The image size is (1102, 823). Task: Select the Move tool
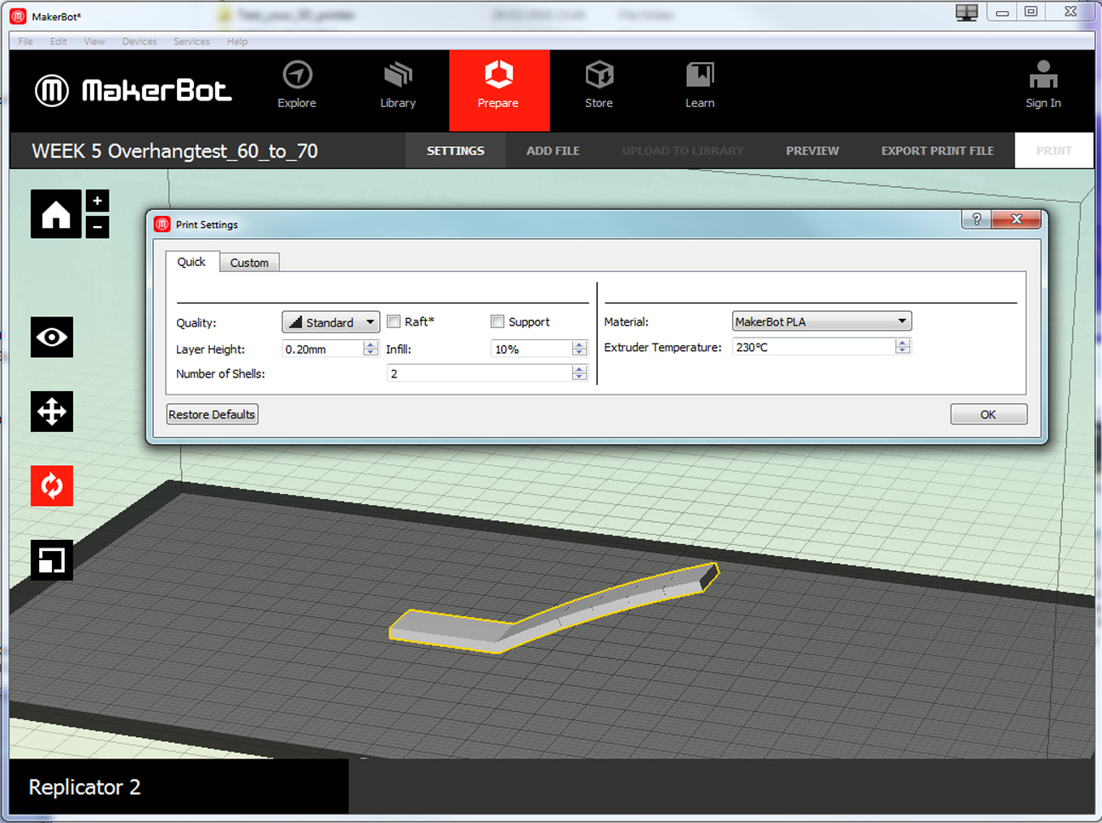click(x=52, y=411)
